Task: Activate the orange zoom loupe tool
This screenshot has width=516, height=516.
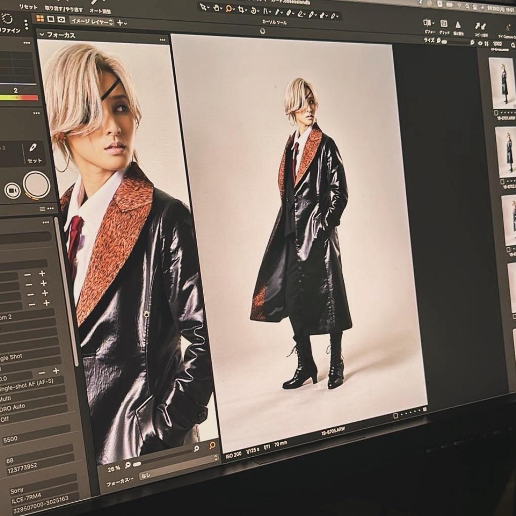Action: (229, 9)
